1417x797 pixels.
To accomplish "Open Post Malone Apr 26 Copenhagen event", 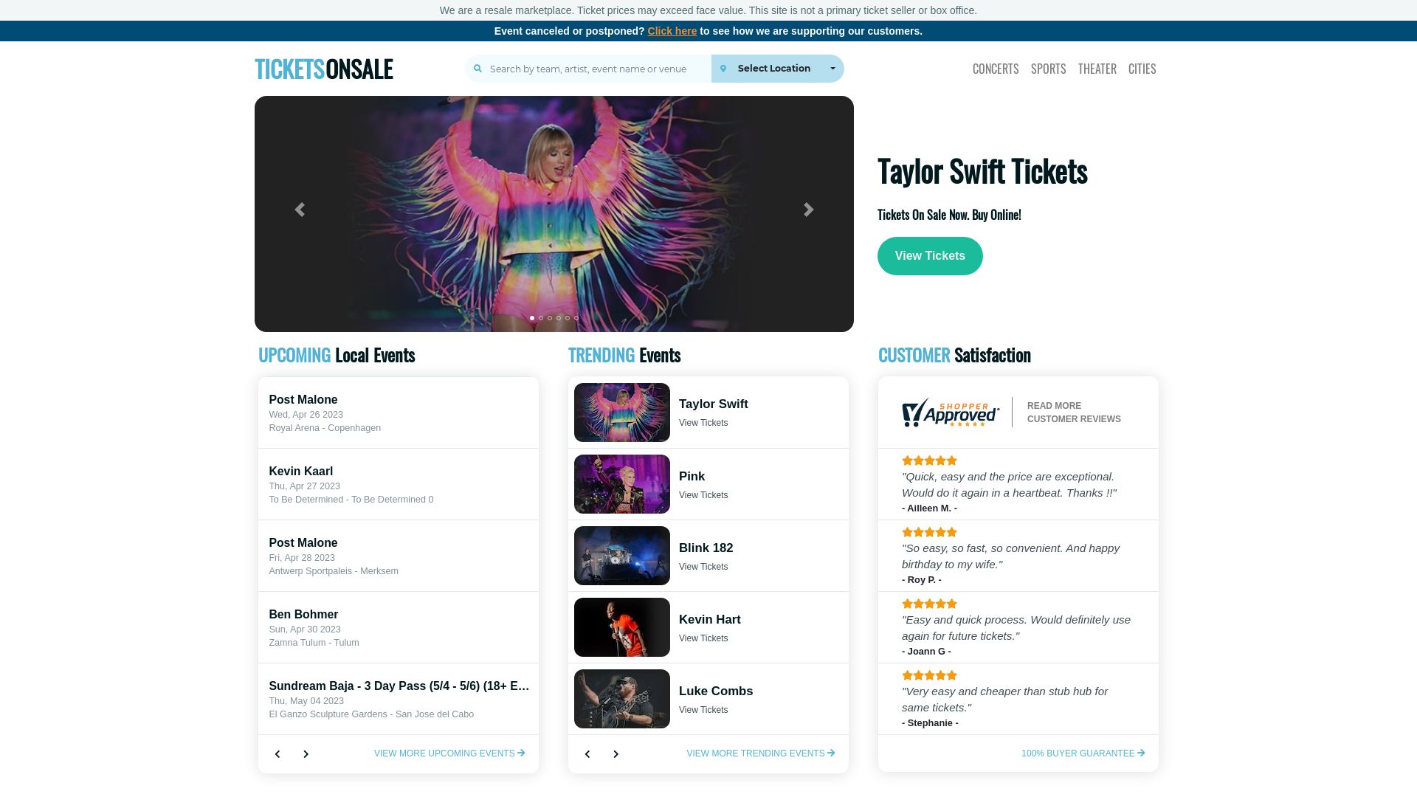I will tap(399, 413).
